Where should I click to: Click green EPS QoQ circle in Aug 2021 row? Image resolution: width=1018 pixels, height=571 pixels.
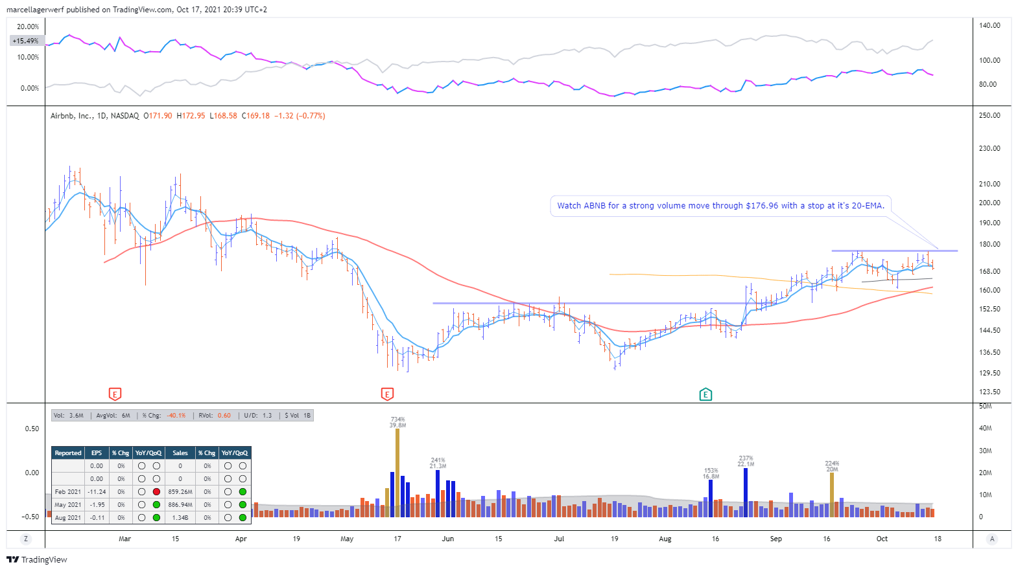coord(156,517)
